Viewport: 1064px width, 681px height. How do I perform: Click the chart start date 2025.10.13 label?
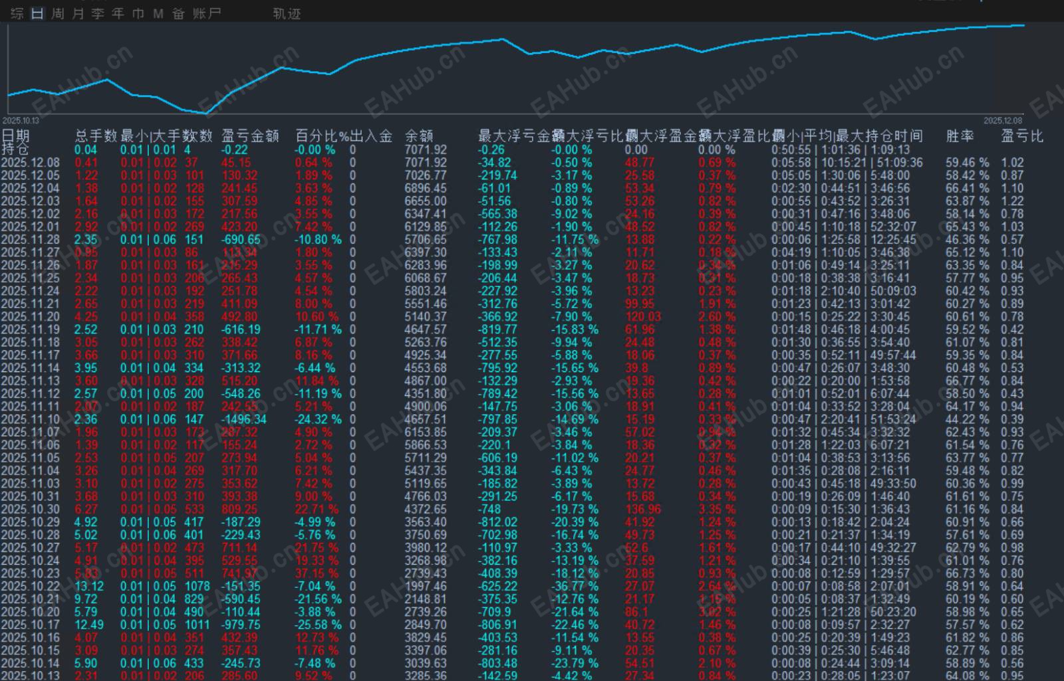pos(21,121)
